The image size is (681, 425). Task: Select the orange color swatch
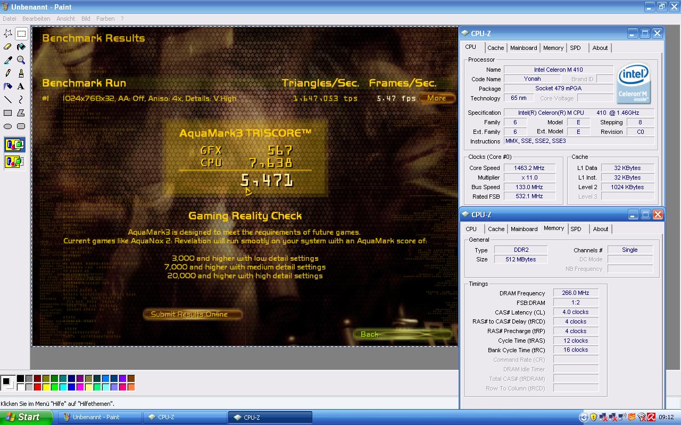click(131, 387)
